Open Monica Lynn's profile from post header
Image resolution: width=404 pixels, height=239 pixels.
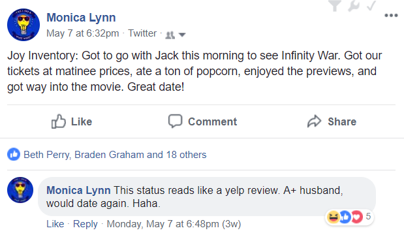tap(81, 18)
